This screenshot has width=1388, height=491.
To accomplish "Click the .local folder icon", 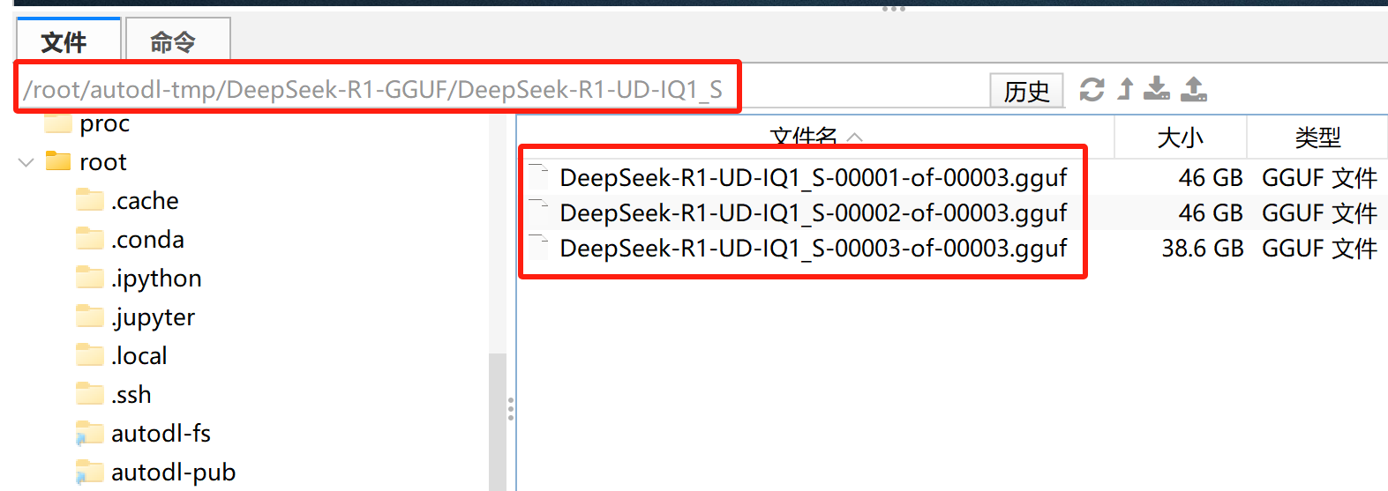I will point(89,355).
